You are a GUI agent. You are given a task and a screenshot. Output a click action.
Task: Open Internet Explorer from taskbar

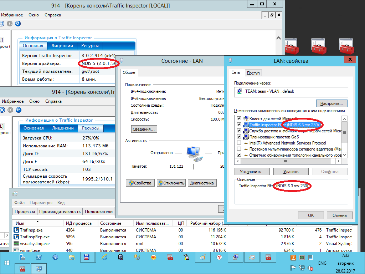(x=104, y=258)
